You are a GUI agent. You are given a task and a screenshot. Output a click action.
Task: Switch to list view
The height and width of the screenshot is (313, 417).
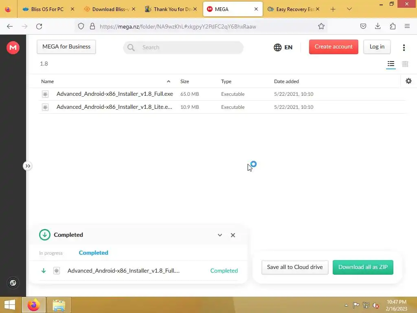391,64
